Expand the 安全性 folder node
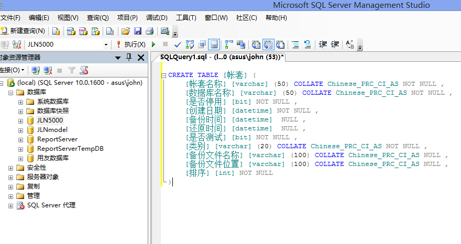Screen dimensions: 461x244 click(x=10, y=168)
